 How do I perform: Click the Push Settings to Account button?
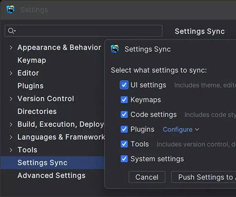point(204,177)
